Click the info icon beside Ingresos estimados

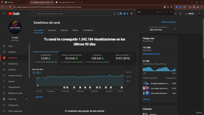130,55
